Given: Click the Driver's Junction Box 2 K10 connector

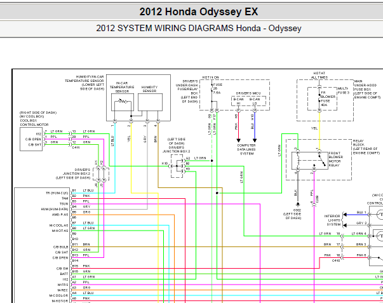Looking at the screenshot, I should 170,166.
